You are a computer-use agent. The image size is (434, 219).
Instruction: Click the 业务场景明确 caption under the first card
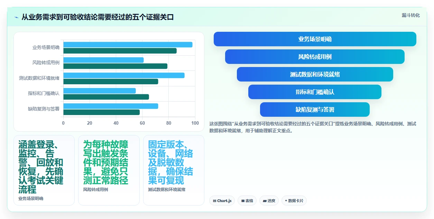(31, 199)
